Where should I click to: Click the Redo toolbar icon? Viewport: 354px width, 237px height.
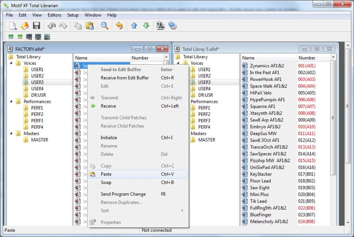coord(63,26)
